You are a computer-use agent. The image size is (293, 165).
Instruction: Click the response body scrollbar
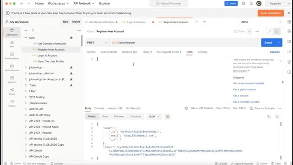(x=281, y=124)
